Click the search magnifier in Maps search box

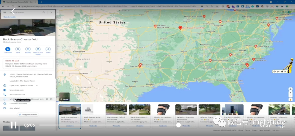(44, 12)
